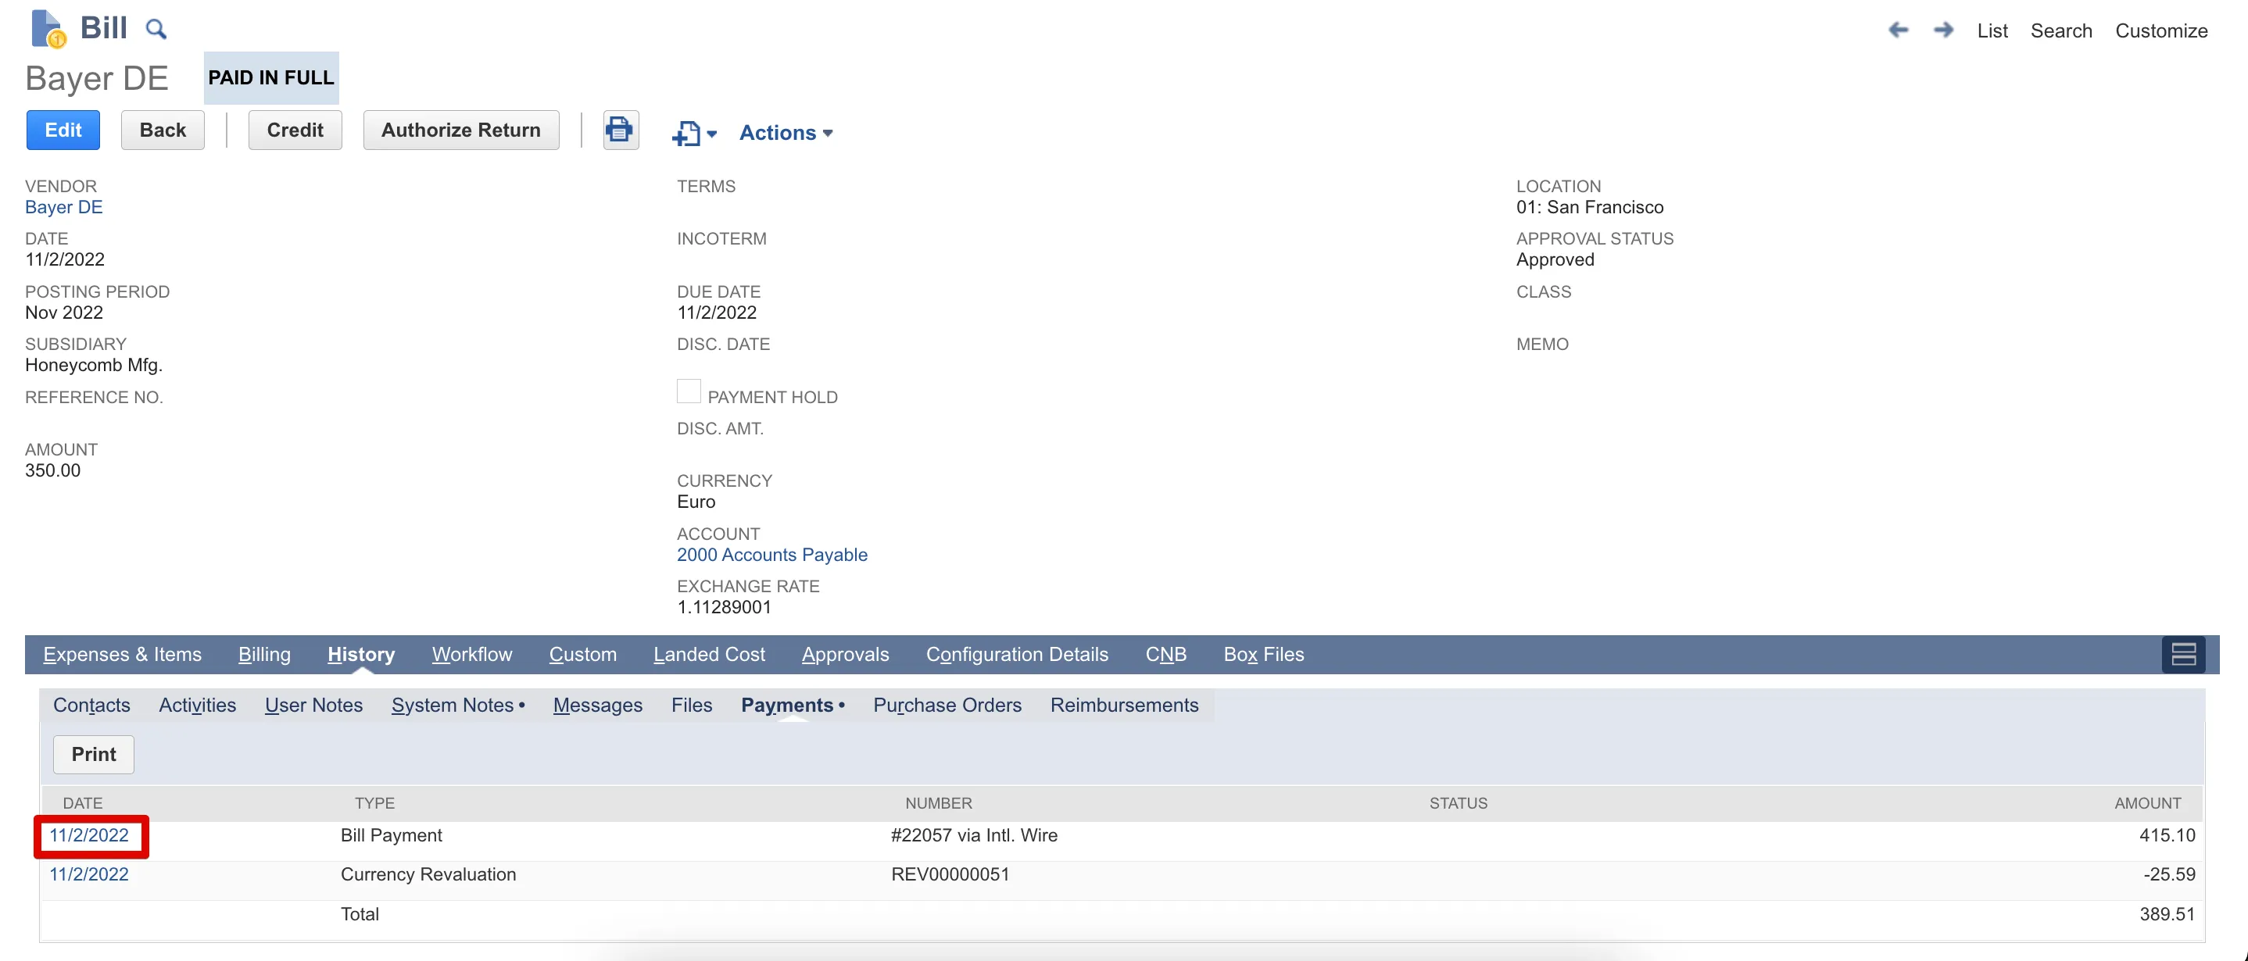
Task: Select the User Notes subtab
Action: tap(314, 705)
